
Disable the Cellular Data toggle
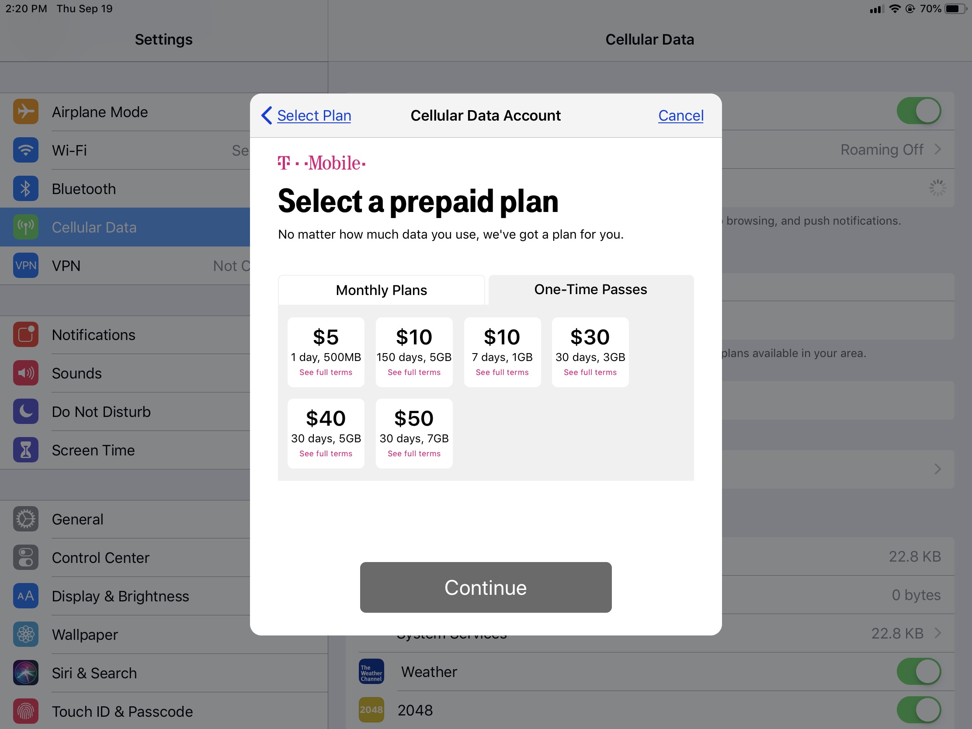(x=919, y=111)
